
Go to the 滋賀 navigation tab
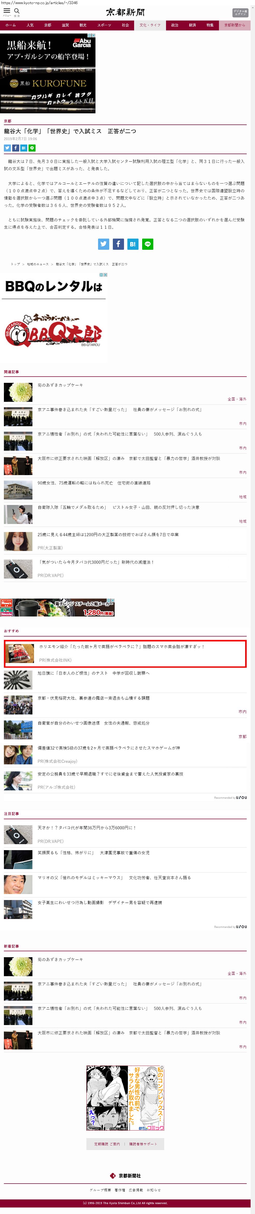[x=65, y=25]
